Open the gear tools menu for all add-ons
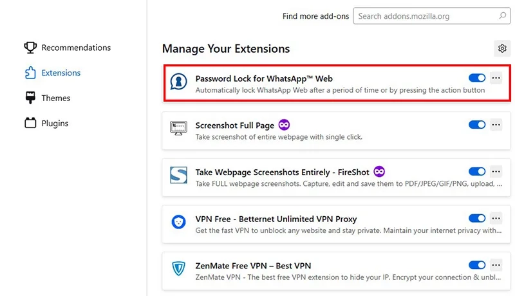The height and width of the screenshot is (296, 515). click(x=502, y=48)
